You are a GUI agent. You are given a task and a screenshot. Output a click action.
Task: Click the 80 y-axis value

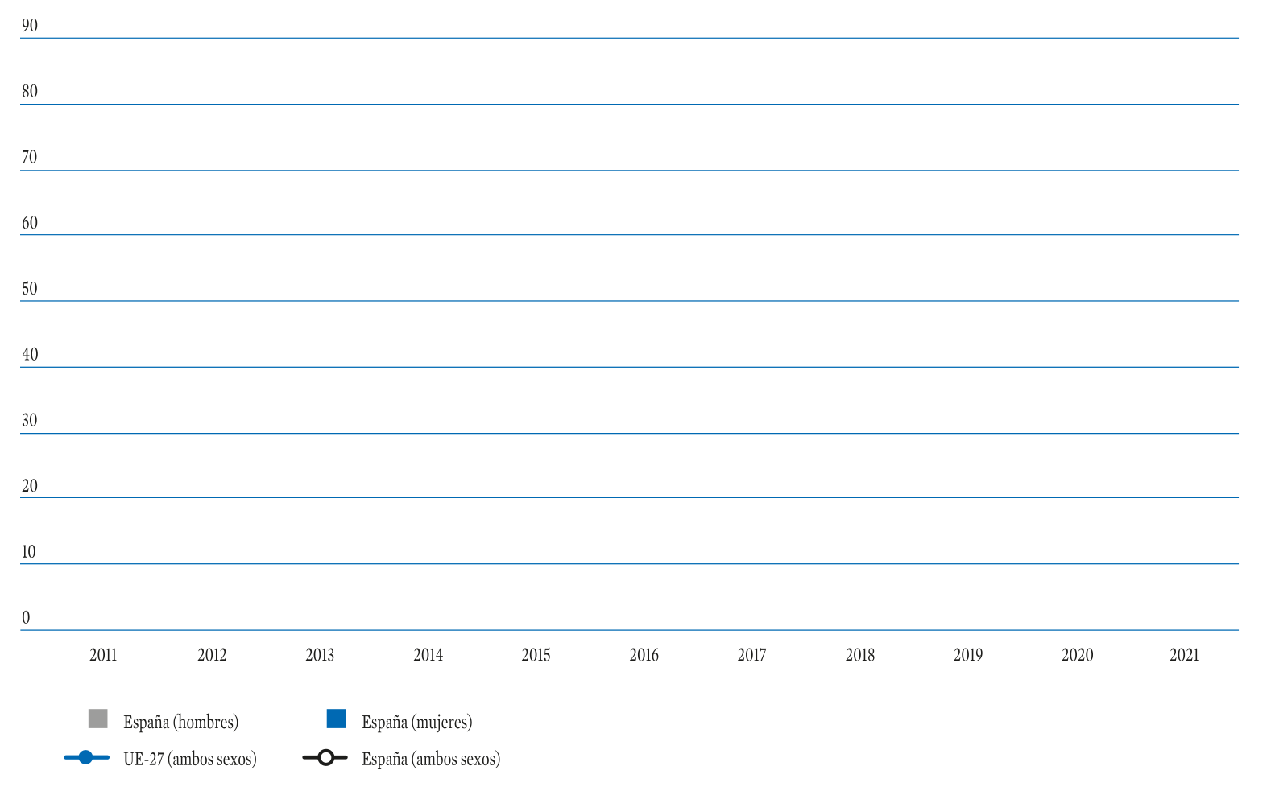pyautogui.click(x=30, y=92)
